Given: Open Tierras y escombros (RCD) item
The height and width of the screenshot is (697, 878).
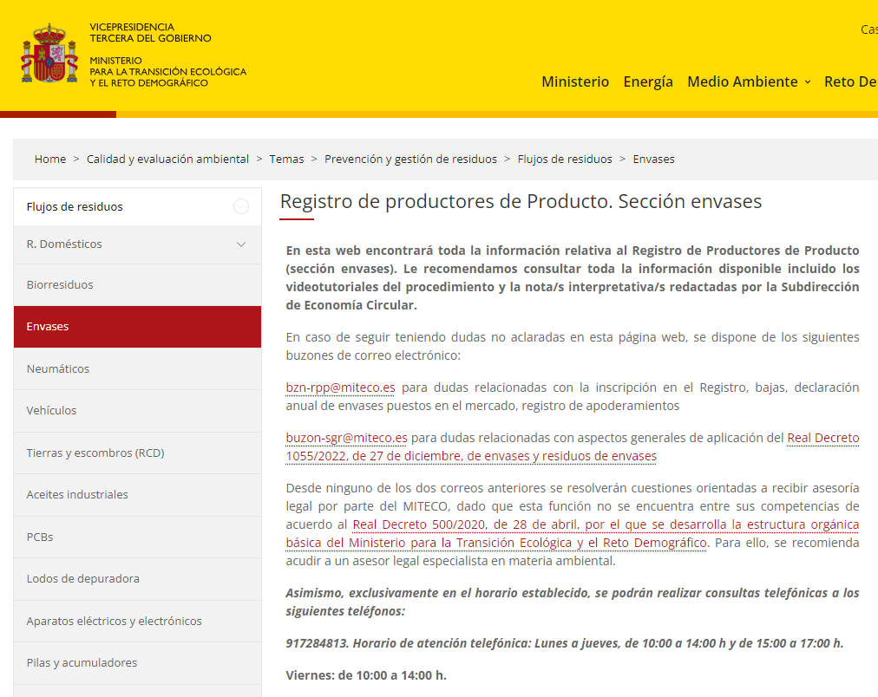Looking at the screenshot, I should click(x=137, y=453).
